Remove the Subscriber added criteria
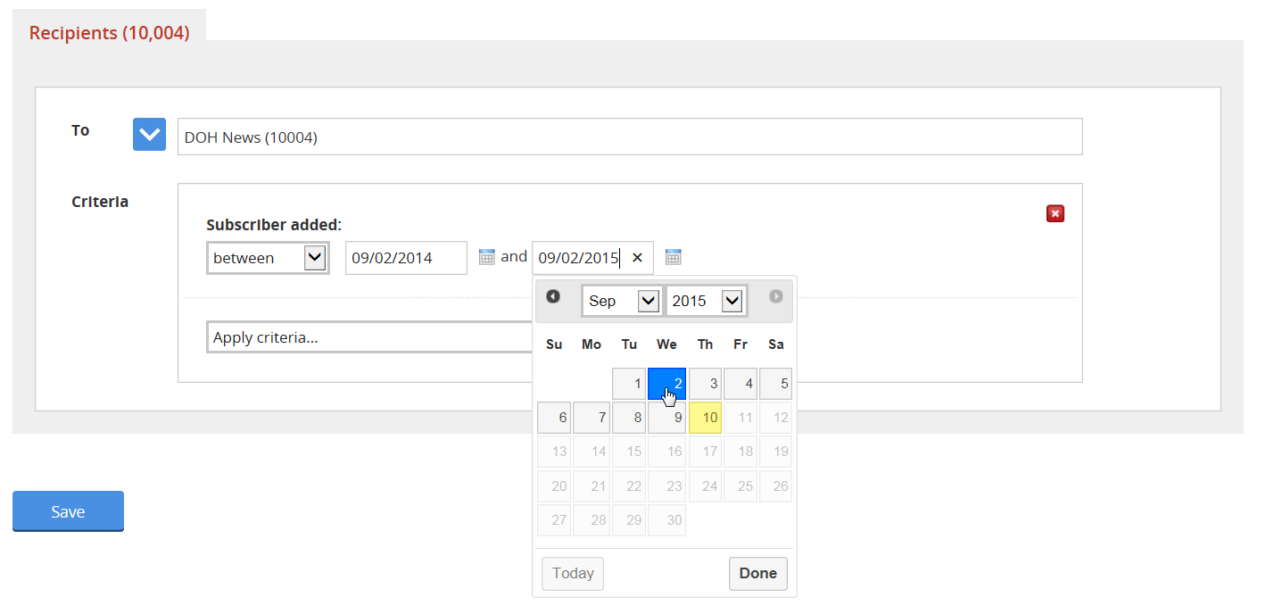 click(x=1055, y=213)
